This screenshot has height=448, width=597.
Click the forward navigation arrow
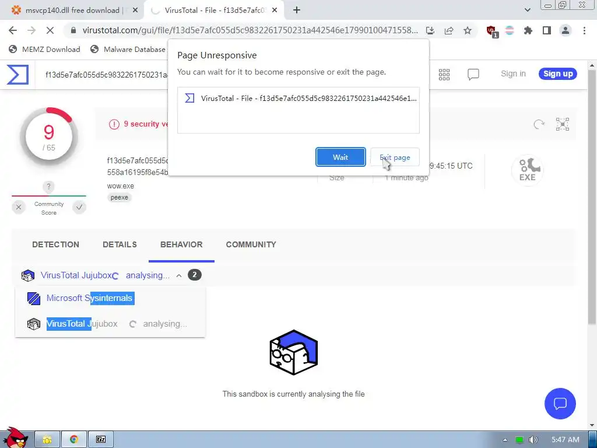(31, 30)
